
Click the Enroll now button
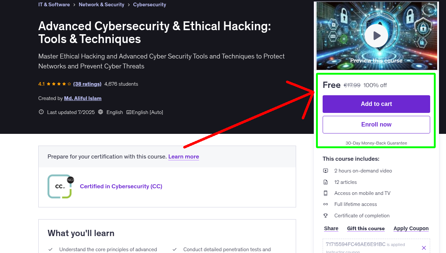[x=376, y=124]
